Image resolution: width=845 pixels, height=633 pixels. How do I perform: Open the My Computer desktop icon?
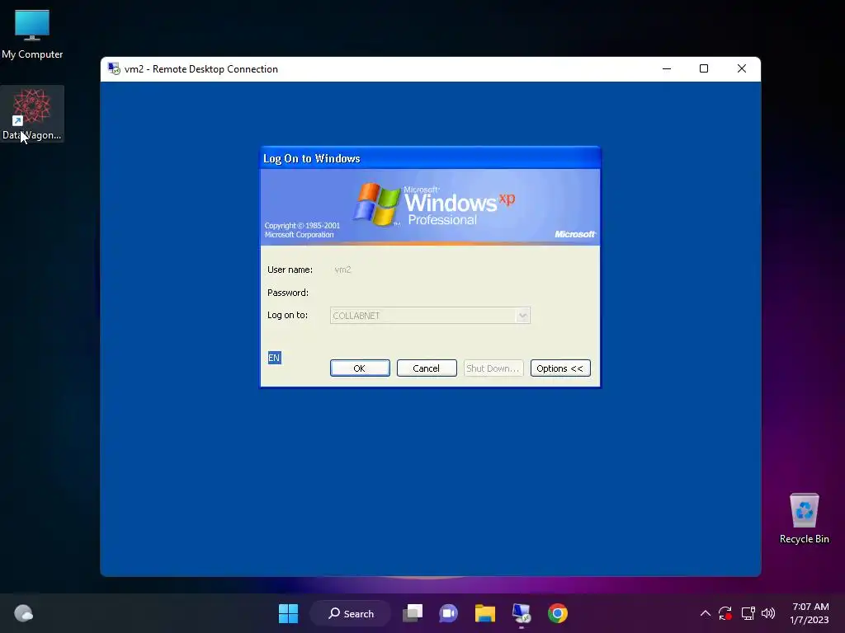pos(32,34)
